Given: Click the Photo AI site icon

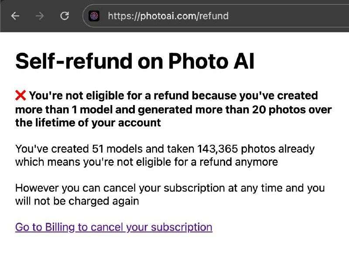Looking at the screenshot, I should 94,16.
